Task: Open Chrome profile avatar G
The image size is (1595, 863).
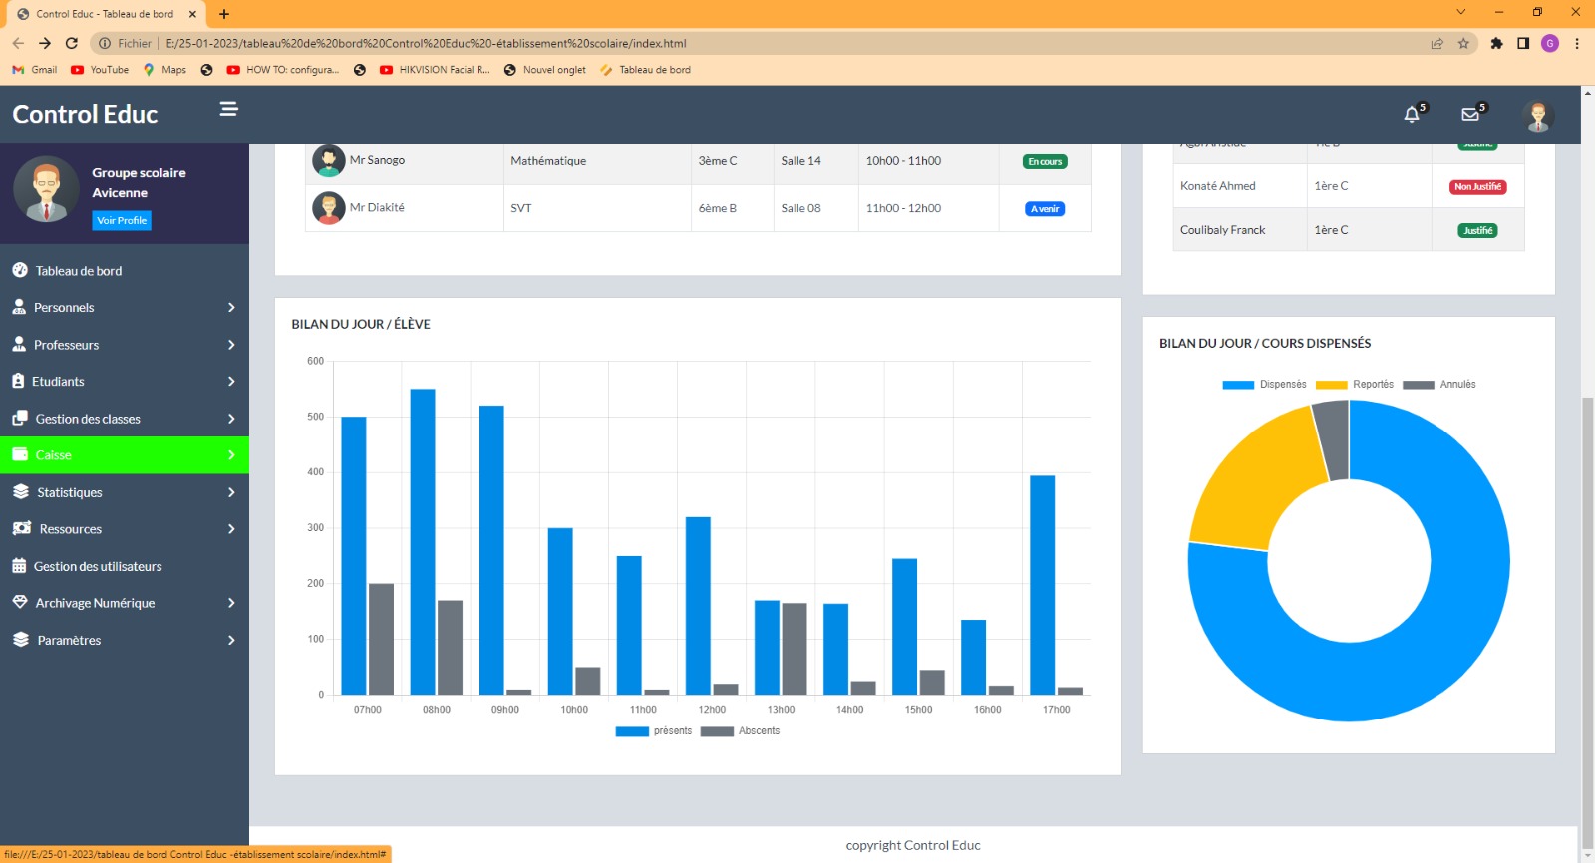Action: point(1550,43)
